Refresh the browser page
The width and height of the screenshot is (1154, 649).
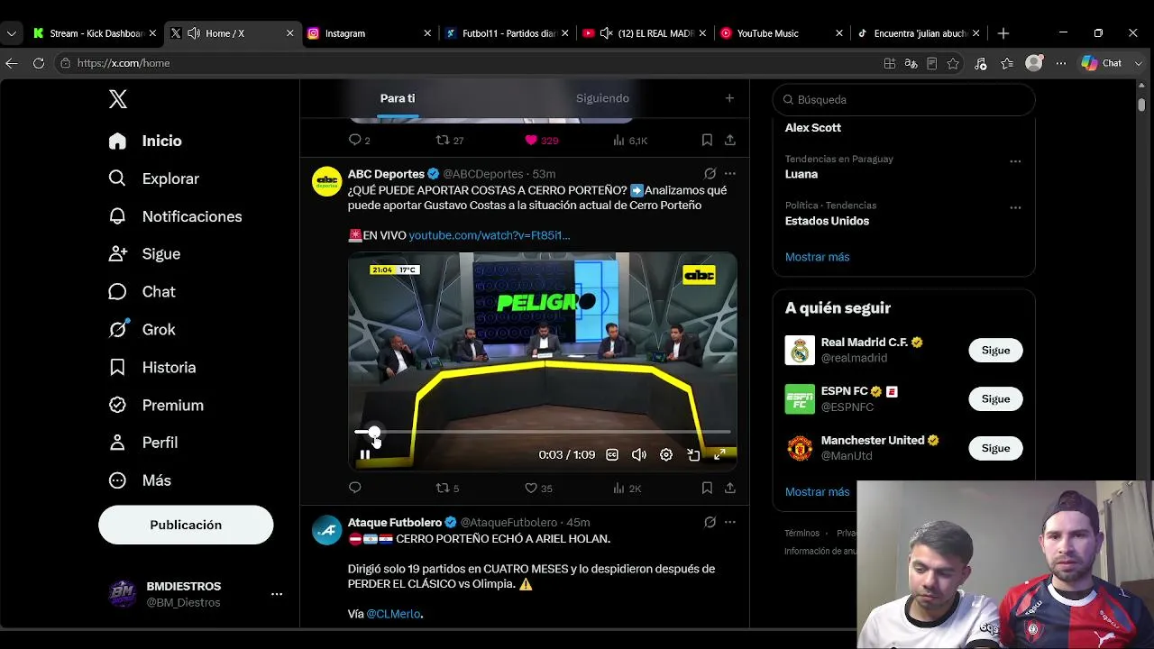coord(39,63)
